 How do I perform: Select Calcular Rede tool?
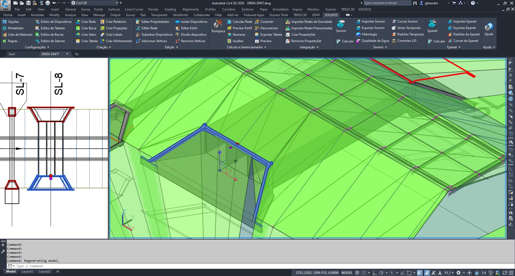point(242,22)
